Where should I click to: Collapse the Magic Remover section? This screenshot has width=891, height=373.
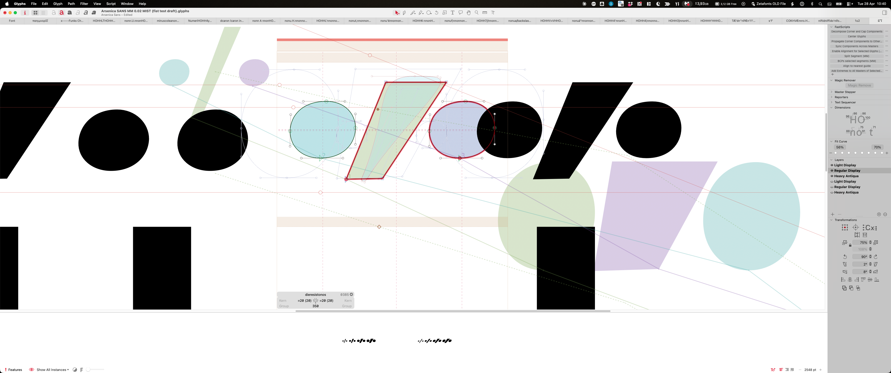831,80
